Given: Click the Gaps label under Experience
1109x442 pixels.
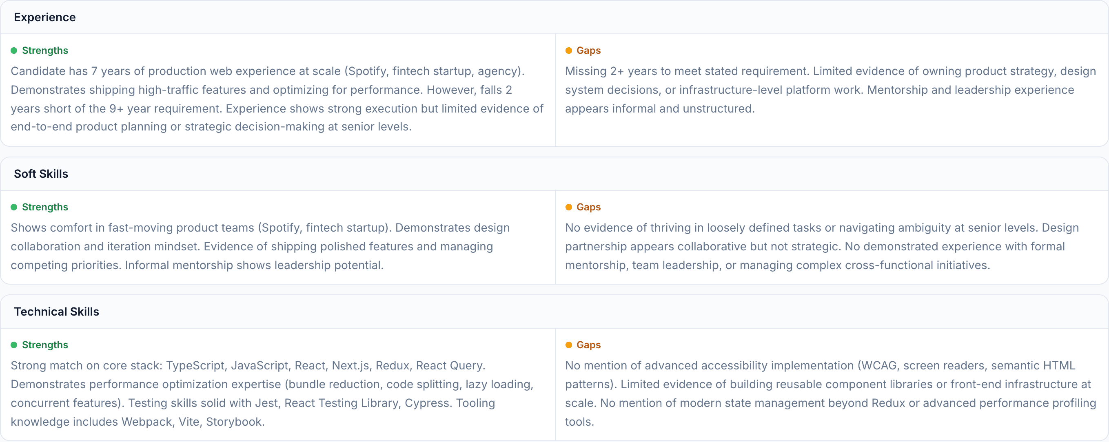Looking at the screenshot, I should 588,50.
